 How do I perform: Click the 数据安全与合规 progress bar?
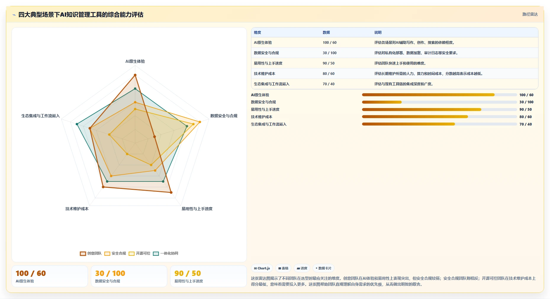439,102
